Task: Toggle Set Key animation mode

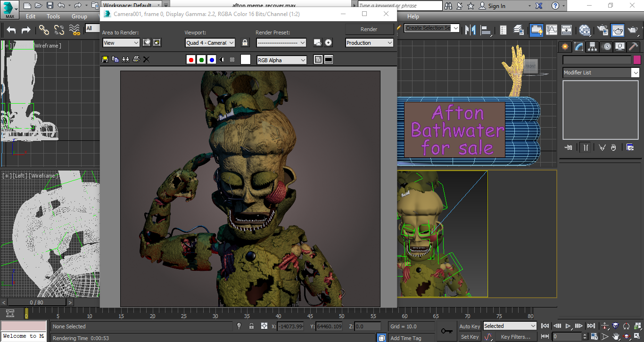Action: (x=470, y=337)
